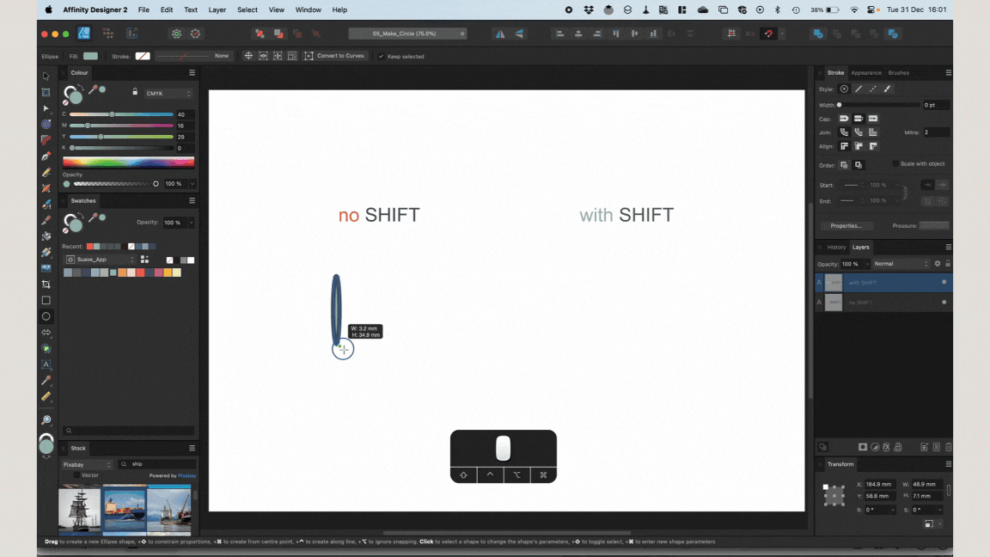Open Preferences gear in the toolbar
This screenshot has width=990, height=557.
point(177,34)
